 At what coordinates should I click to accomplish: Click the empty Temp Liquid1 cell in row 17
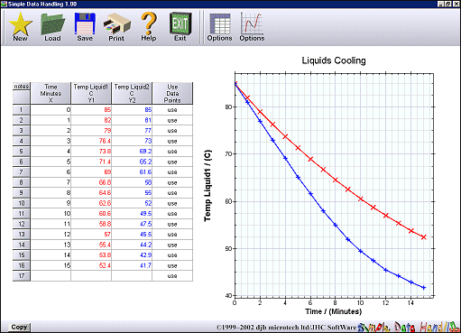point(91,276)
